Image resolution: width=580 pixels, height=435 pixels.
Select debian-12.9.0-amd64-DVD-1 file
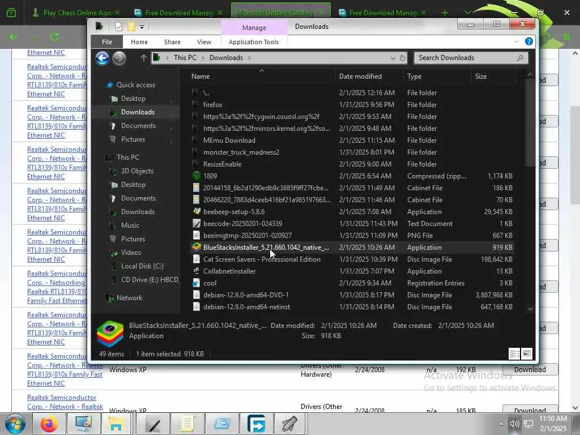click(x=246, y=295)
